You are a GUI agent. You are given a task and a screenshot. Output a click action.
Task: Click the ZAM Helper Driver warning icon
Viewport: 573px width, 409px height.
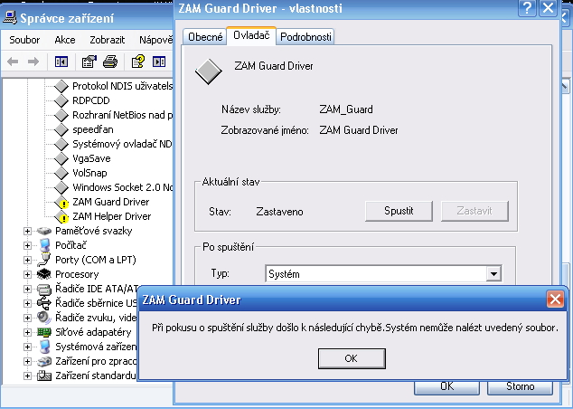61,217
